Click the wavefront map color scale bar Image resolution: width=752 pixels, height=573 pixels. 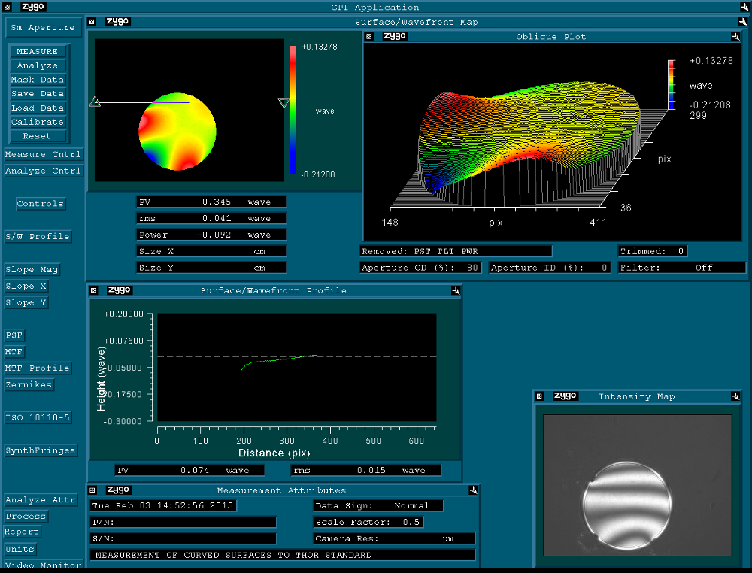click(293, 110)
